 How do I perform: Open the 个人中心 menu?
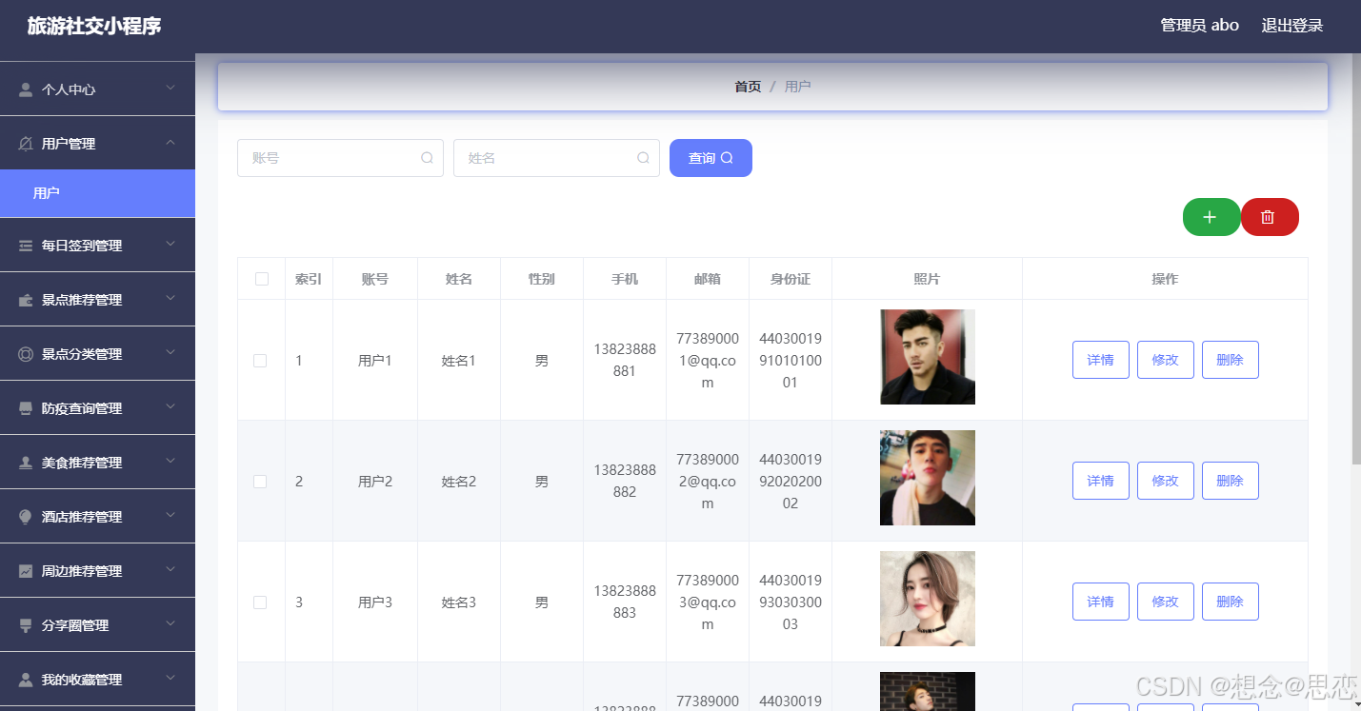[x=97, y=89]
